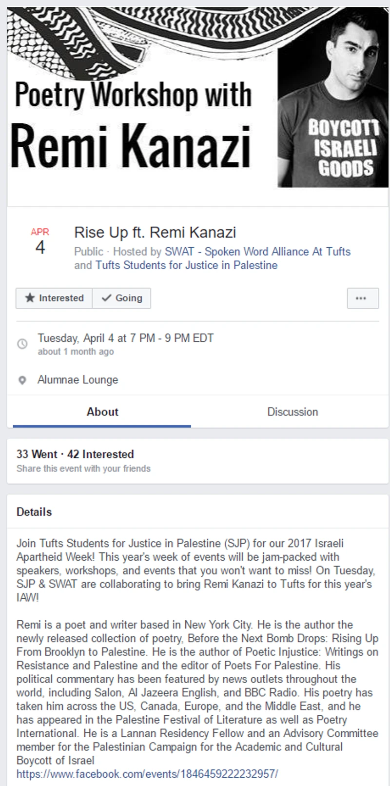Click the Alumnae Lounge location text
Screen dimensions: 390x786
[x=78, y=380]
